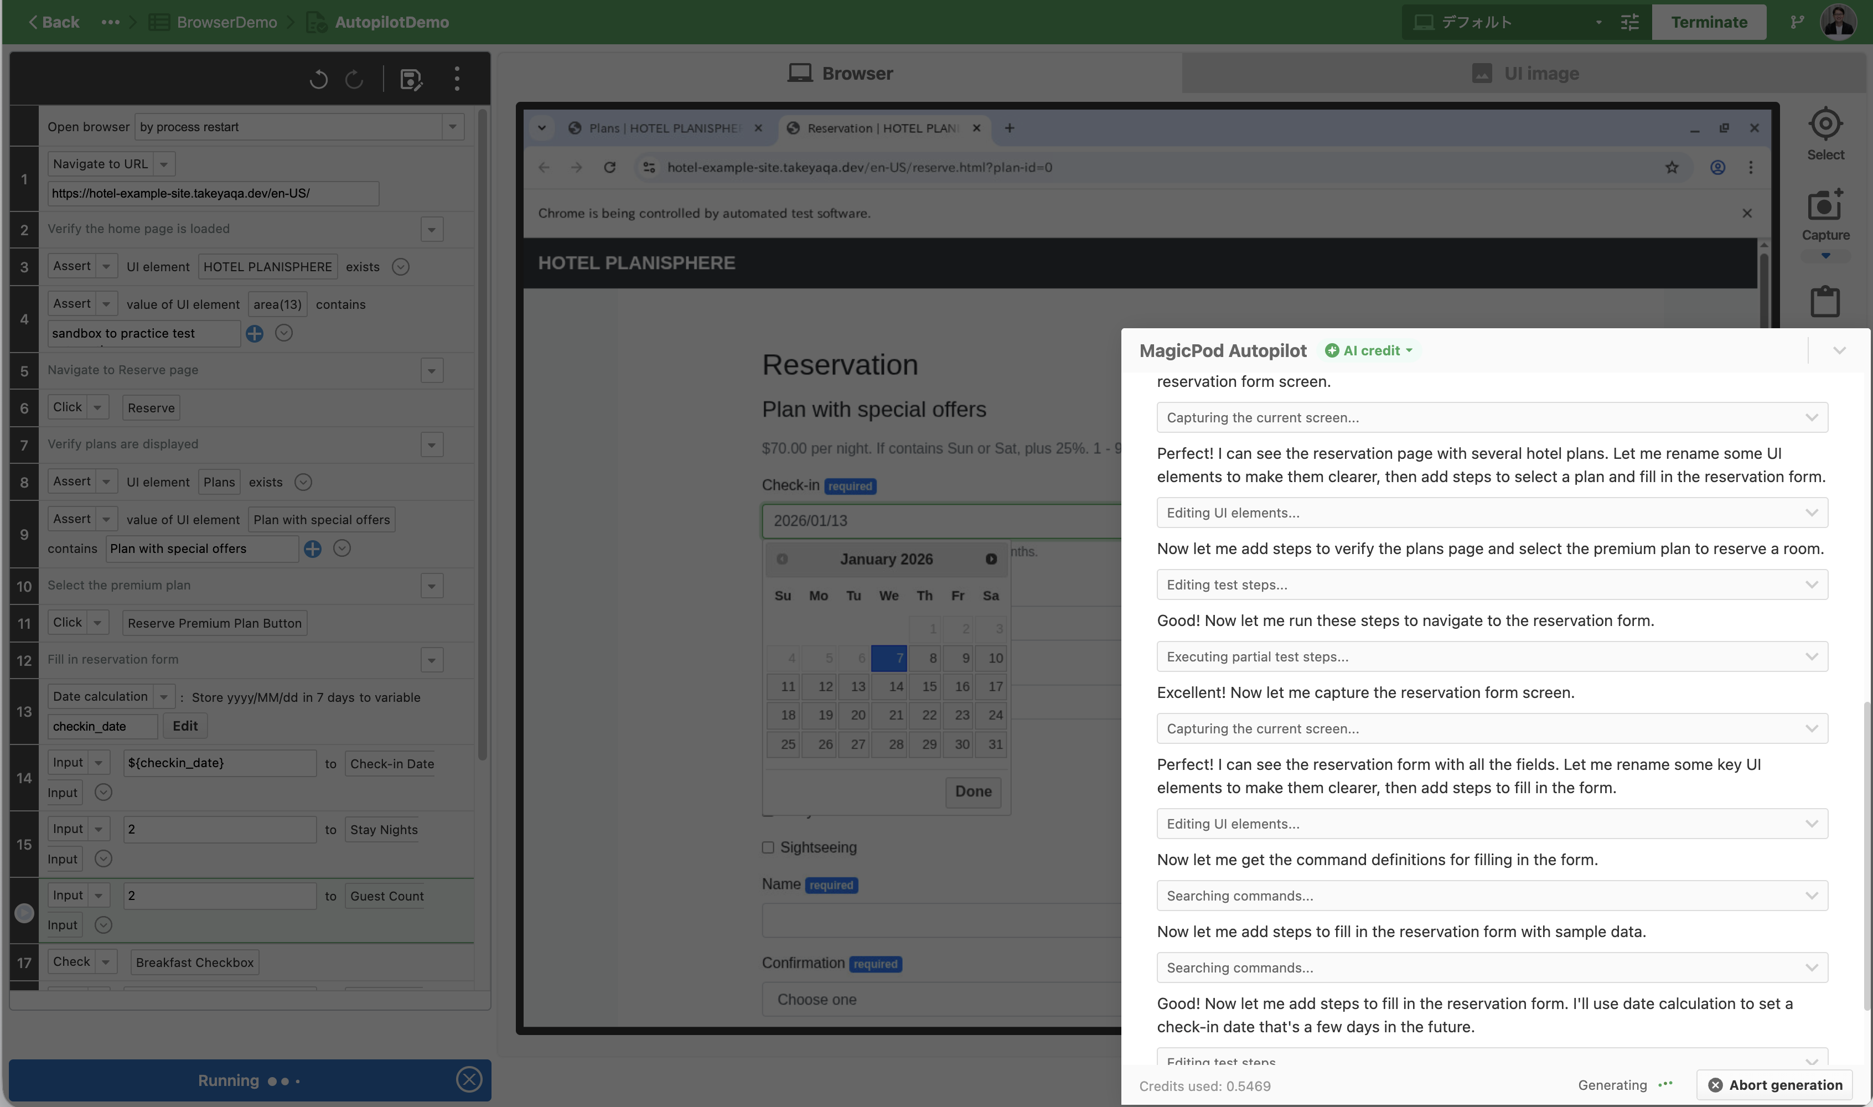Open the branch icon next to Terminate
The image size is (1873, 1107).
tap(1798, 22)
